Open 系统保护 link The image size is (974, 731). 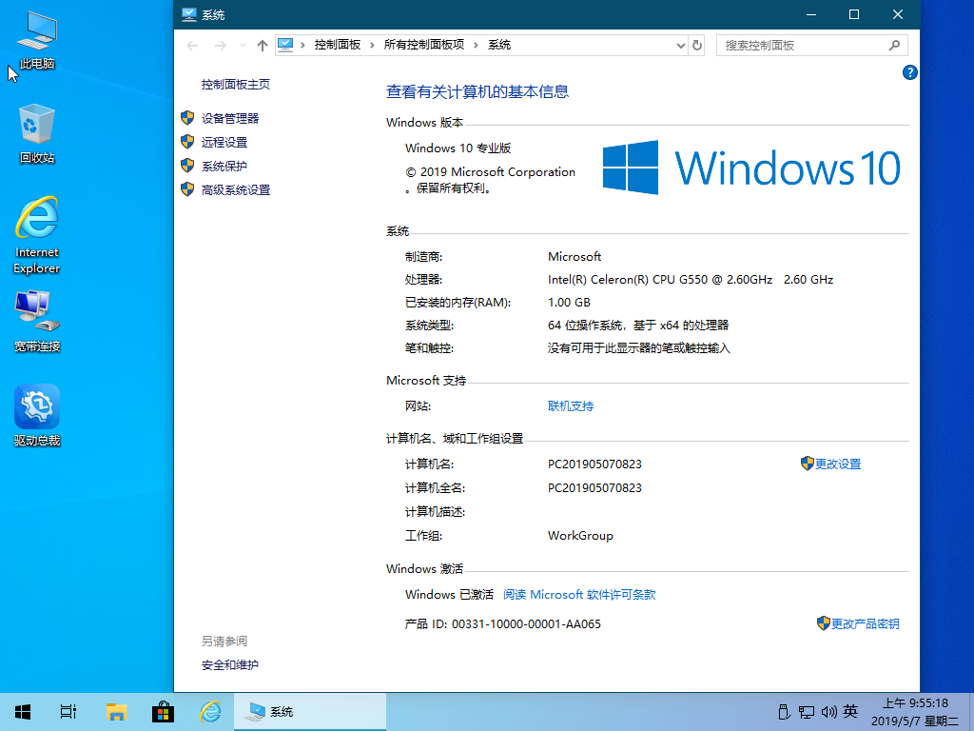tap(224, 166)
